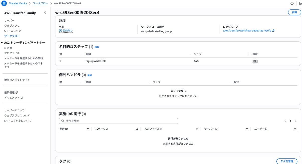This screenshot has width=302, height=164.
Task: Click the 削除 button
Action: tap(294, 12)
